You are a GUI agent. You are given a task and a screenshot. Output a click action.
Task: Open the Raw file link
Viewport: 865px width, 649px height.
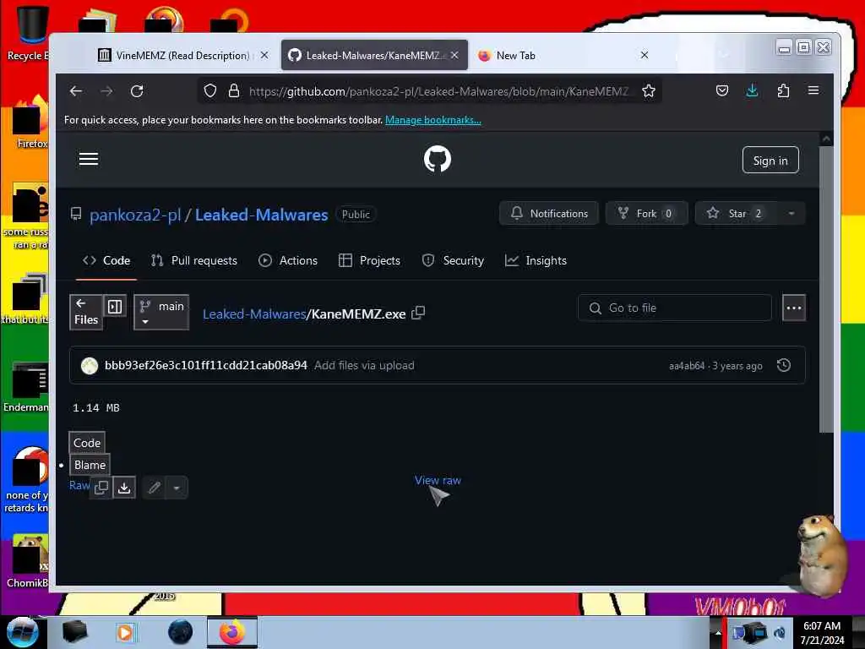pos(79,485)
